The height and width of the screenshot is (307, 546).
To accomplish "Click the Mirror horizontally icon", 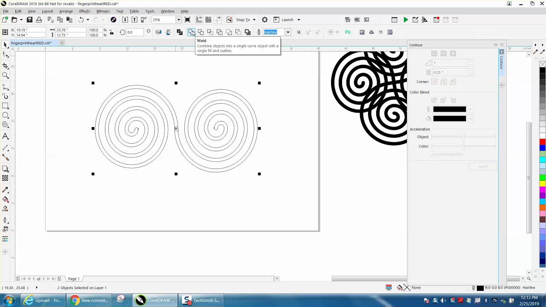I will click(x=159, y=32).
